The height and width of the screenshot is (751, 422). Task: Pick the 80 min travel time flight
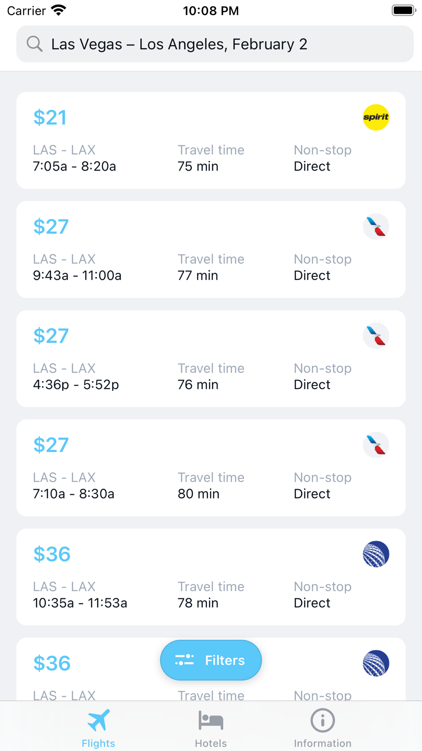point(211,468)
